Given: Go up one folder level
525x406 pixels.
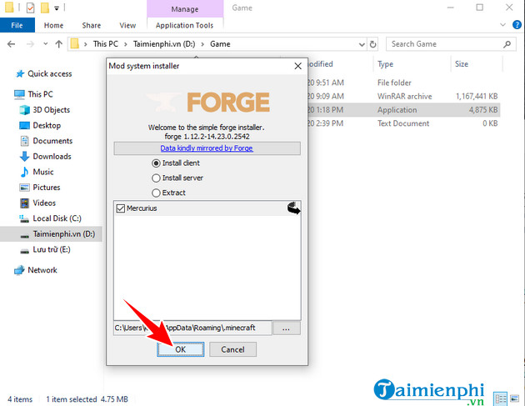Looking at the screenshot, I should pos(59,44).
